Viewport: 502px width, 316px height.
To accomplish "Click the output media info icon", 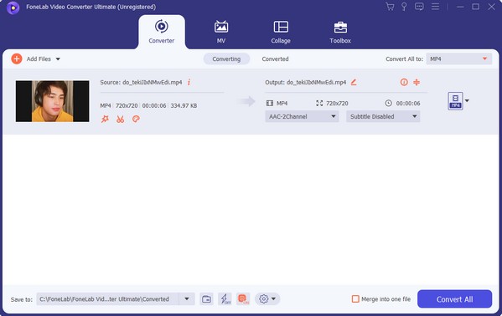I will [x=404, y=82].
